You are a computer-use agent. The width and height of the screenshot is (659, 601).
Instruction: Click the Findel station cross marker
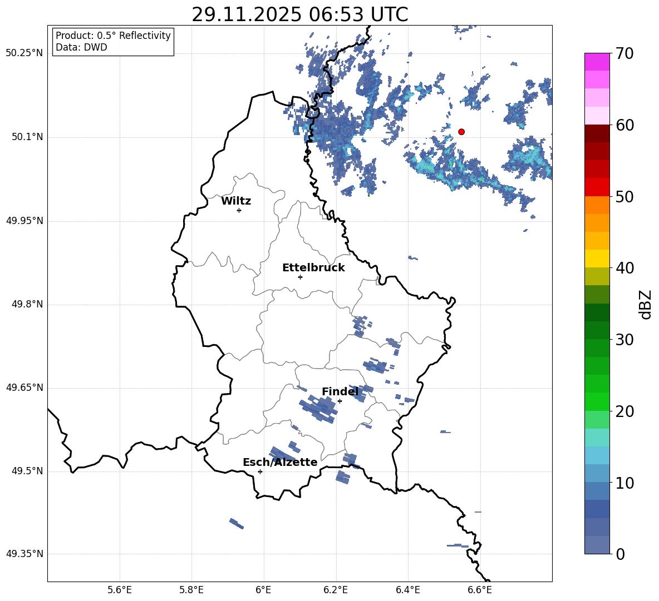coord(340,401)
